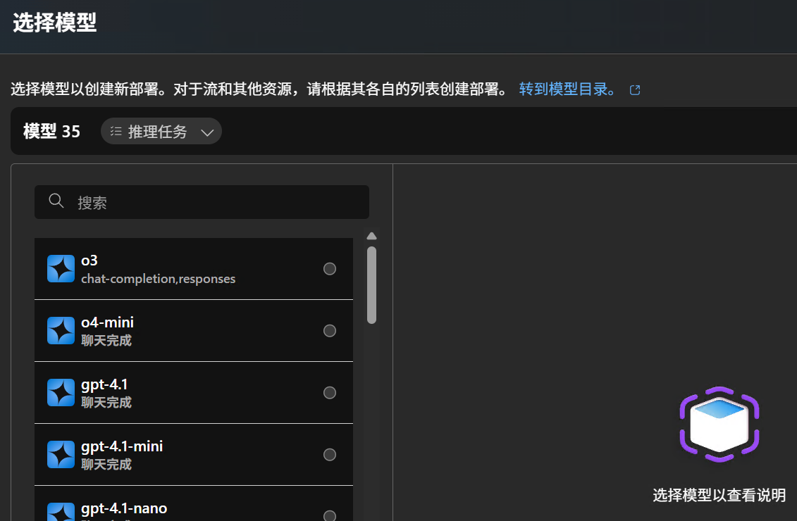Click 聊天完成 label under o4-mini
This screenshot has width=797, height=521.
(106, 341)
